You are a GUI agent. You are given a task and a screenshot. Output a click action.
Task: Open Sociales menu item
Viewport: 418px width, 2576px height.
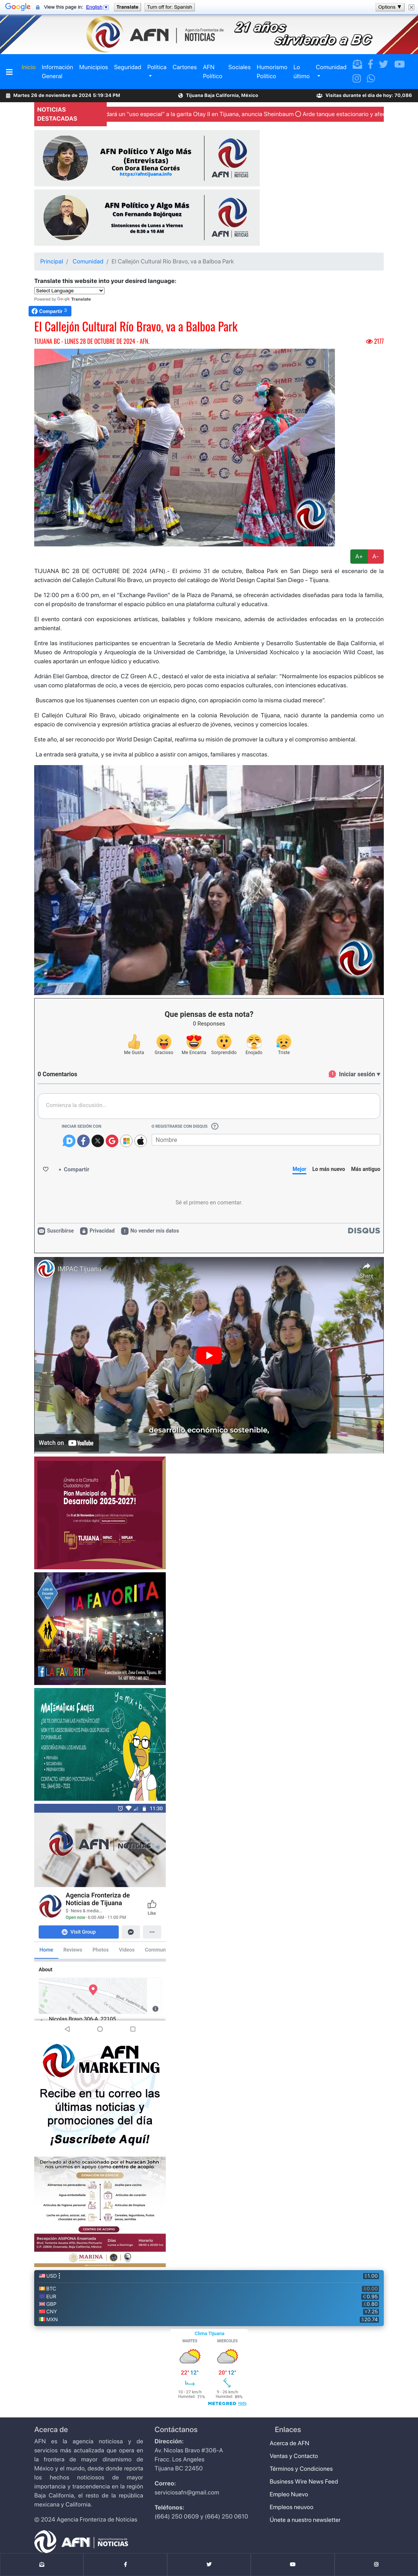pyautogui.click(x=239, y=67)
